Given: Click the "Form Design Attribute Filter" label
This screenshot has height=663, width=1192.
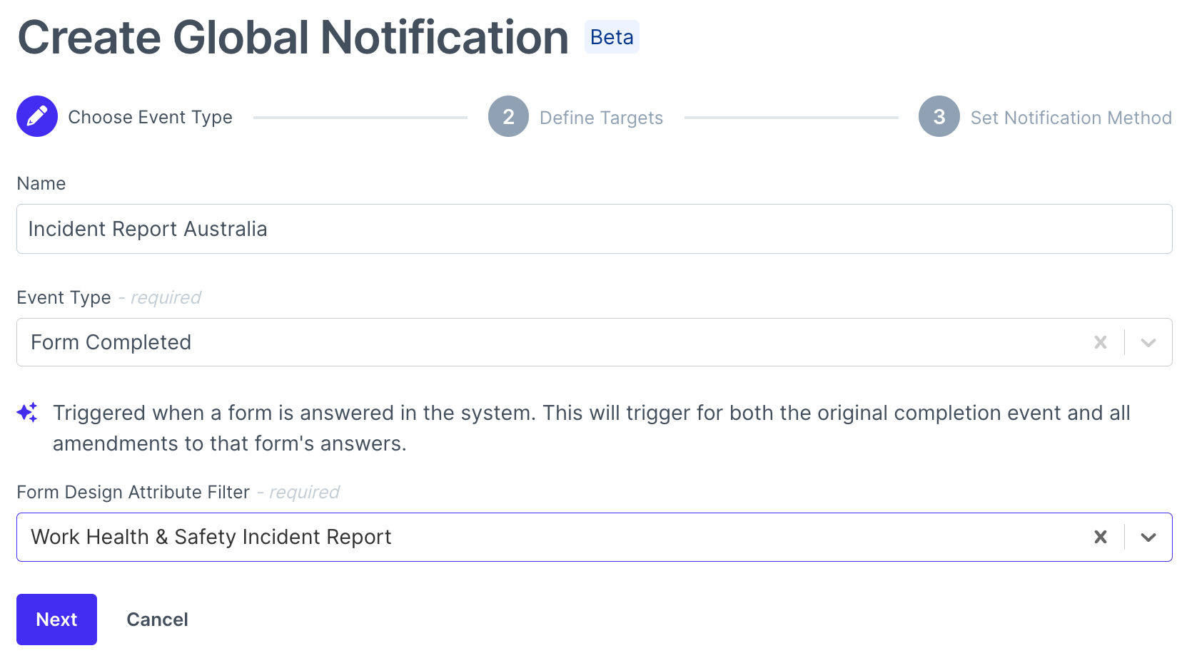Looking at the screenshot, I should (133, 492).
